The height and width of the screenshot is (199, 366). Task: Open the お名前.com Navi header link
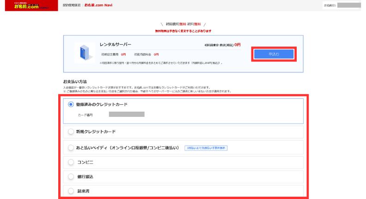click(98, 5)
